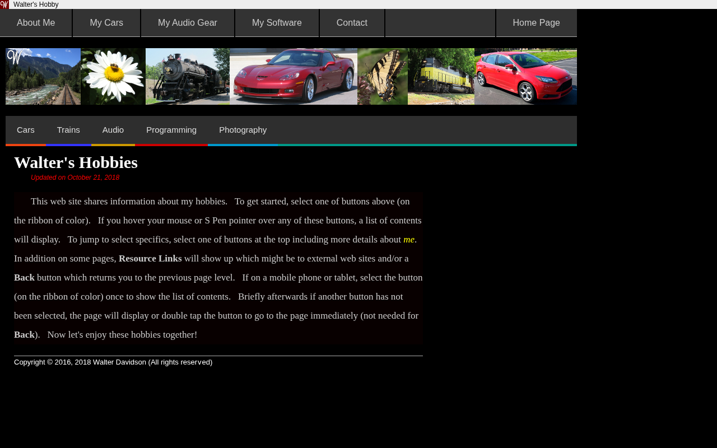
Task: Click the white daisy flower photo
Action: click(x=113, y=76)
